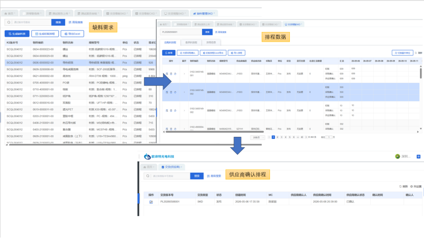Open view icon on highlighted row 0102-3400146-002
Screen dimensions: 424x238
click(167, 92)
